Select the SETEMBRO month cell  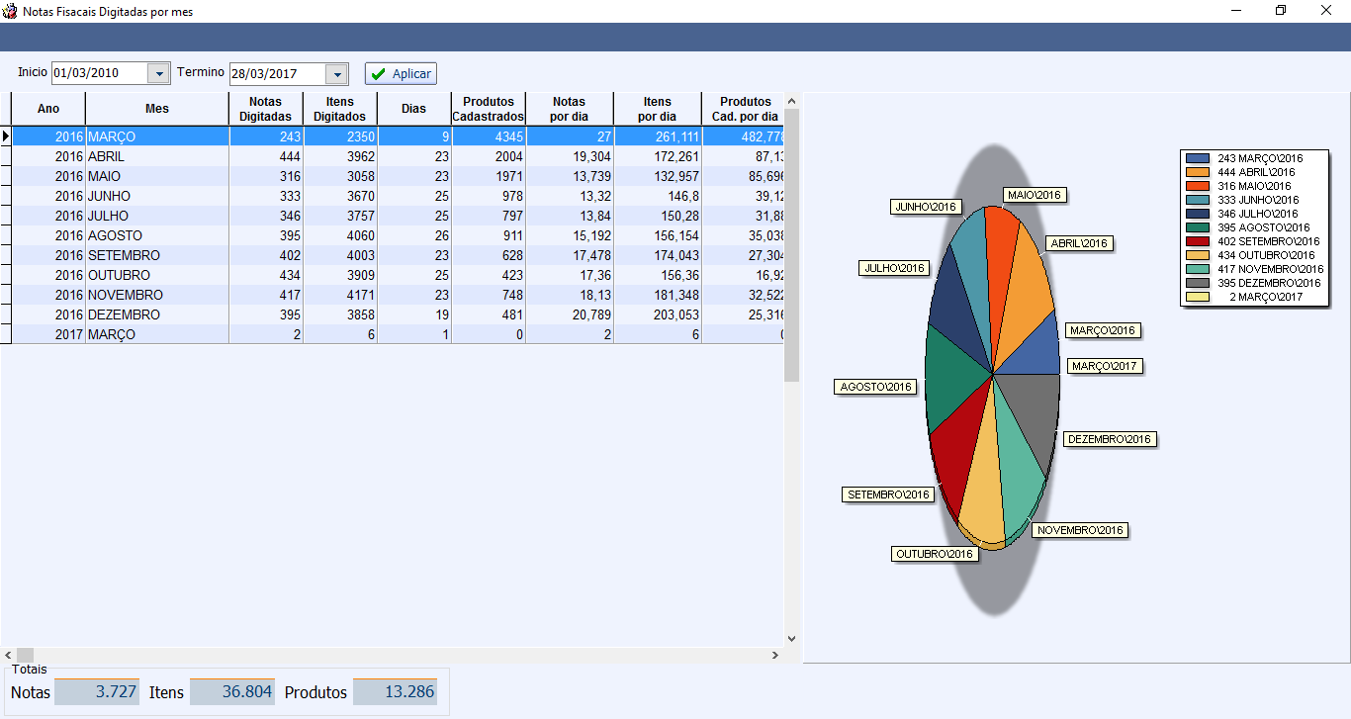click(x=157, y=255)
